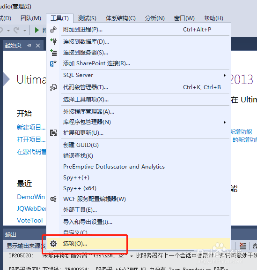This screenshot has width=257, height=270.
Task: Open recent project VoteTool
Action: pos(29,220)
